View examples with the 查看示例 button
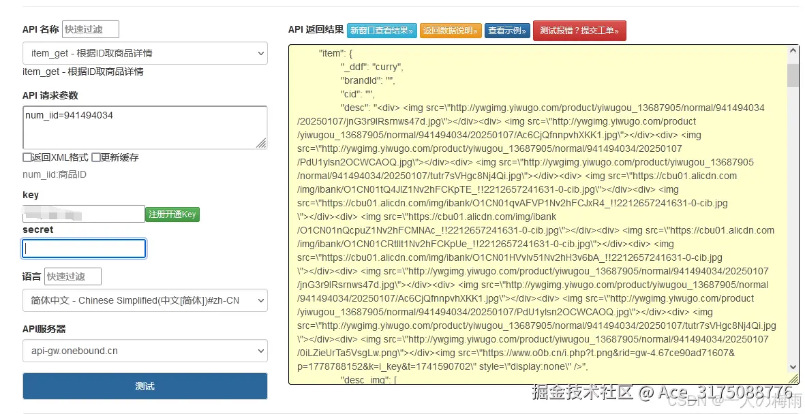Screen dimensions: 805x414 click(x=507, y=31)
